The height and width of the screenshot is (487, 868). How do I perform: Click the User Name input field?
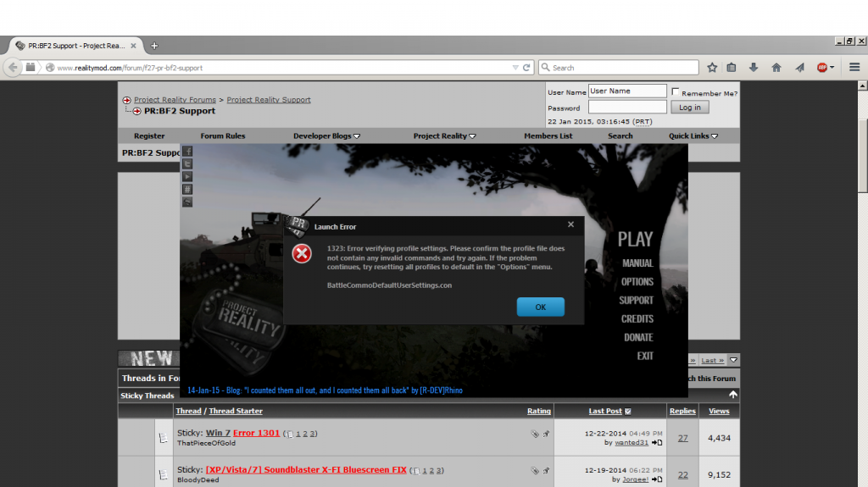[x=627, y=91]
